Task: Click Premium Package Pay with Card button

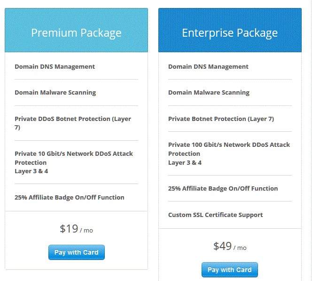Action: click(x=76, y=252)
